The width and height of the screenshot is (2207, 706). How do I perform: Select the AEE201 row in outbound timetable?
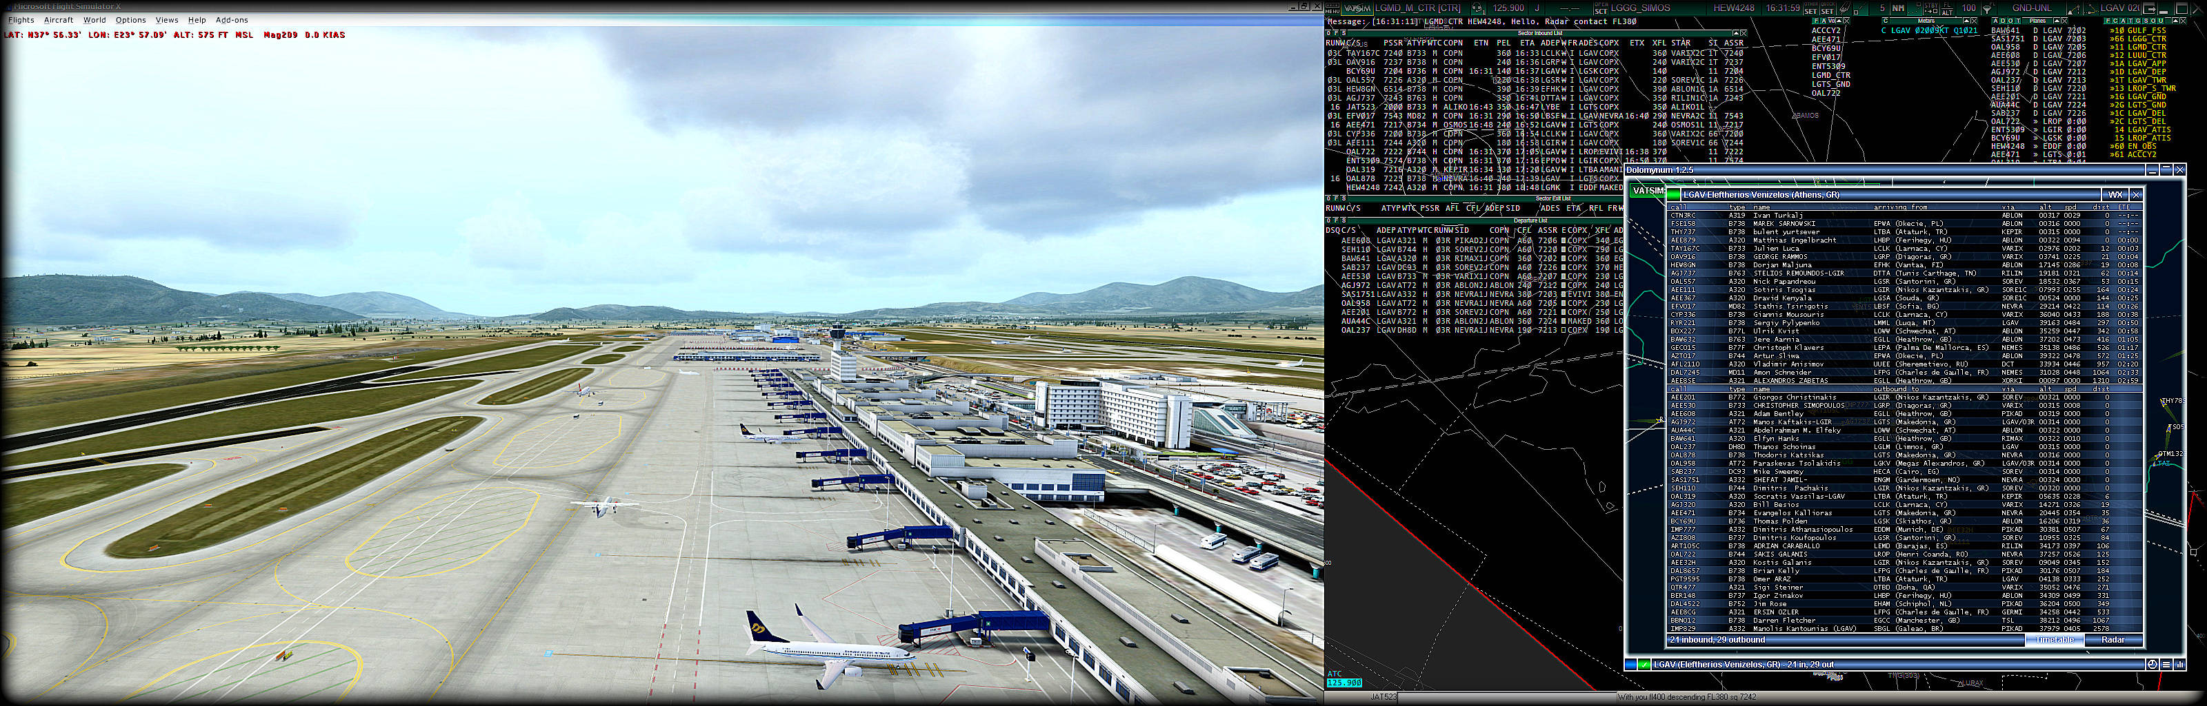[1904, 397]
